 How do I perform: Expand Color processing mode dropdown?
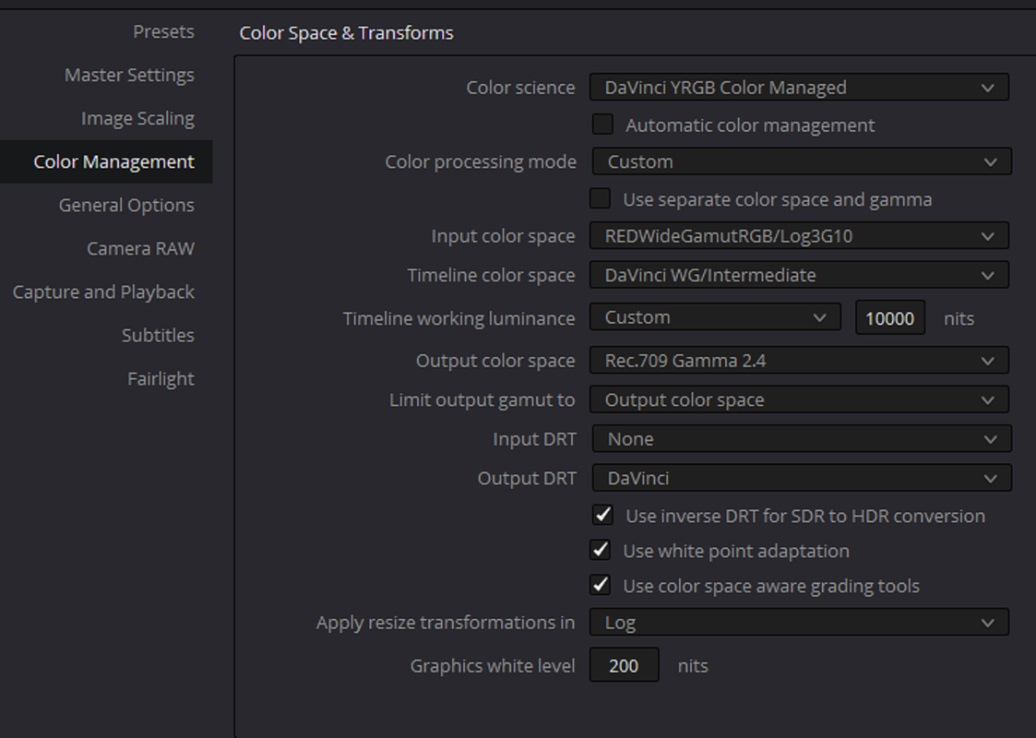point(802,161)
